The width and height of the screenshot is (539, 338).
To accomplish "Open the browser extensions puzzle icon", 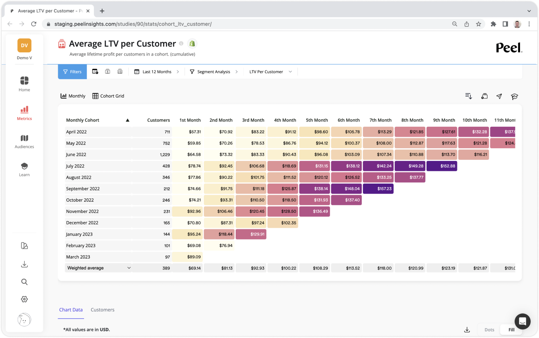I will (x=493, y=24).
